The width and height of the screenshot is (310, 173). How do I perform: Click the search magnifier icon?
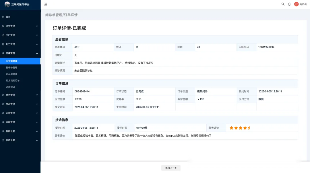click(283, 4)
